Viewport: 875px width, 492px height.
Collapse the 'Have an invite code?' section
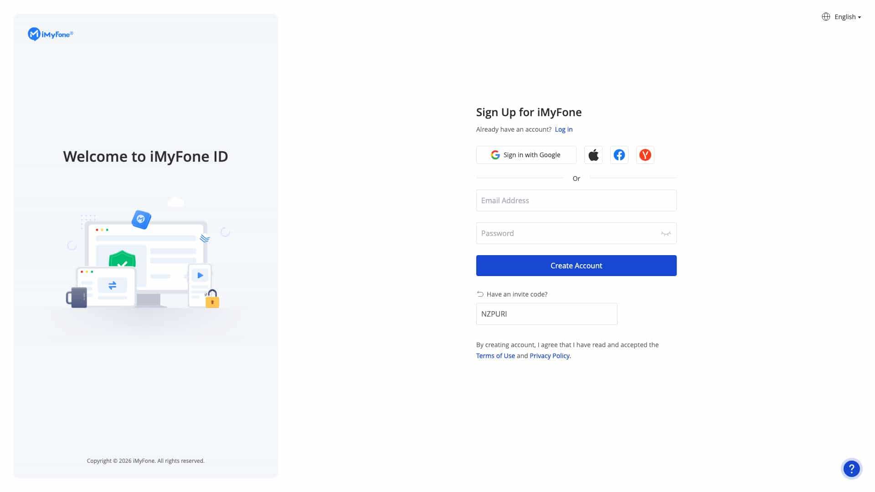click(512, 294)
